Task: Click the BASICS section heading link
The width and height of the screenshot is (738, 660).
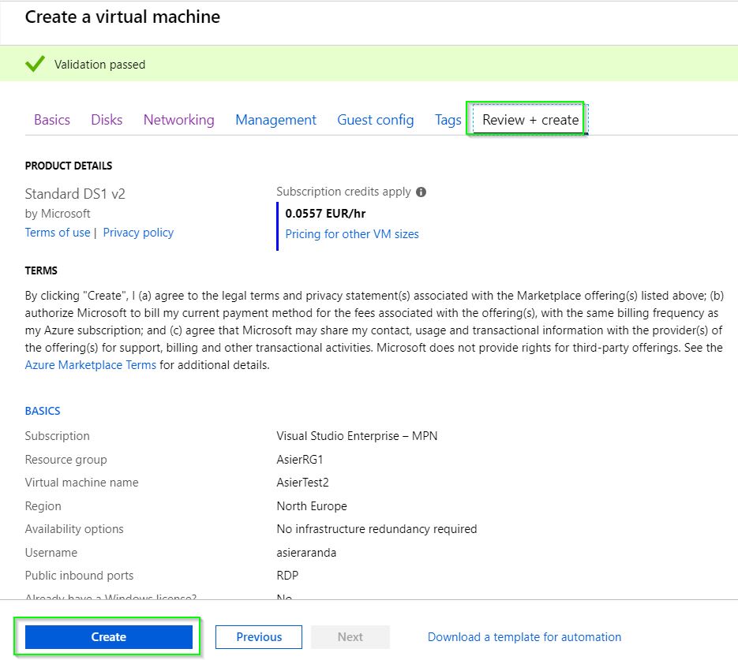Action: (43, 411)
